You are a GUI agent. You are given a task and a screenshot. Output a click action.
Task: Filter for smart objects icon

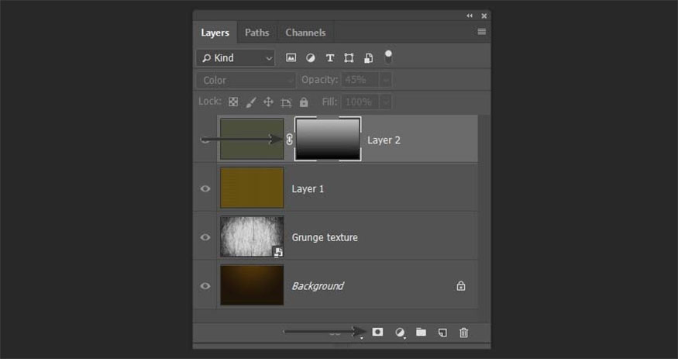click(368, 58)
